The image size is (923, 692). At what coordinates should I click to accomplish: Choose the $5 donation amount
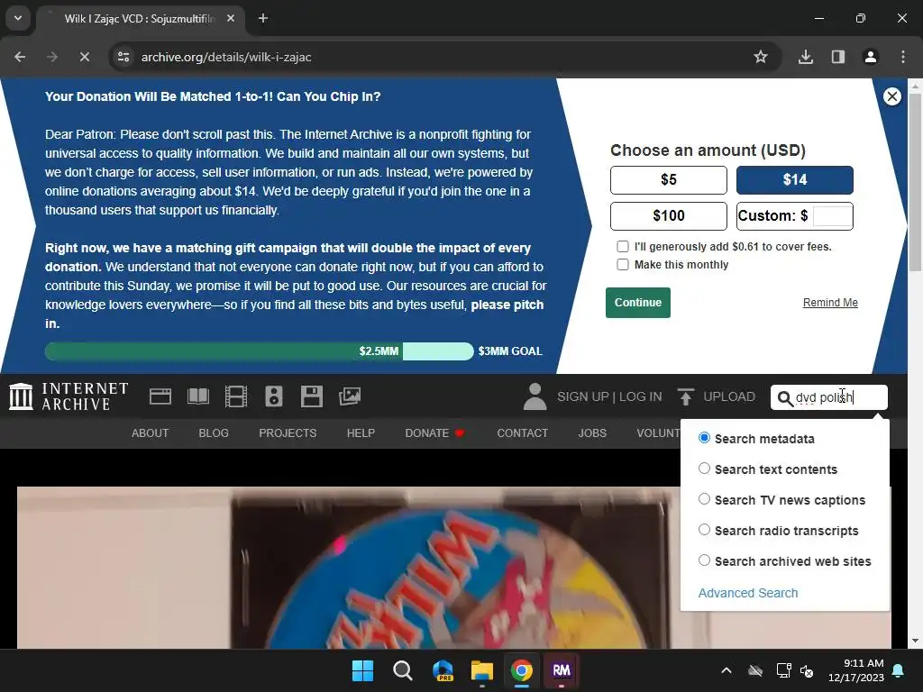669,180
